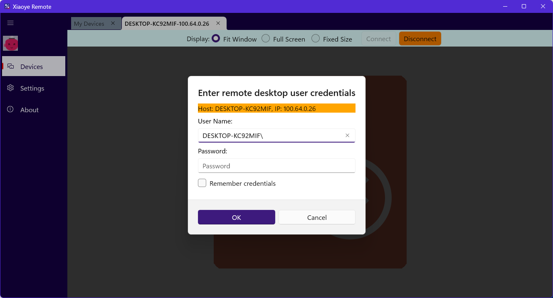Click the User Name text field
553x298 pixels.
tap(276, 135)
